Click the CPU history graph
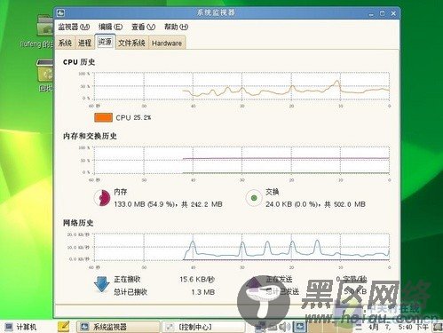Image resolution: width=443 pixels, height=333 pixels. coord(241,86)
